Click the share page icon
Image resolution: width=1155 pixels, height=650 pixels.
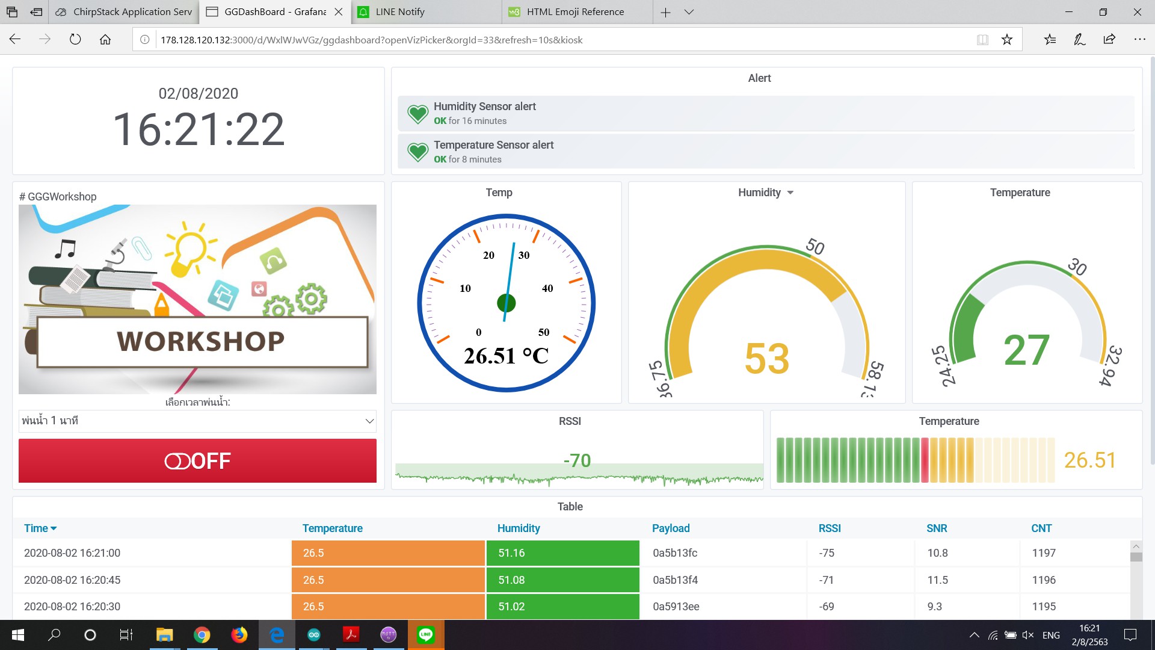pyautogui.click(x=1109, y=40)
